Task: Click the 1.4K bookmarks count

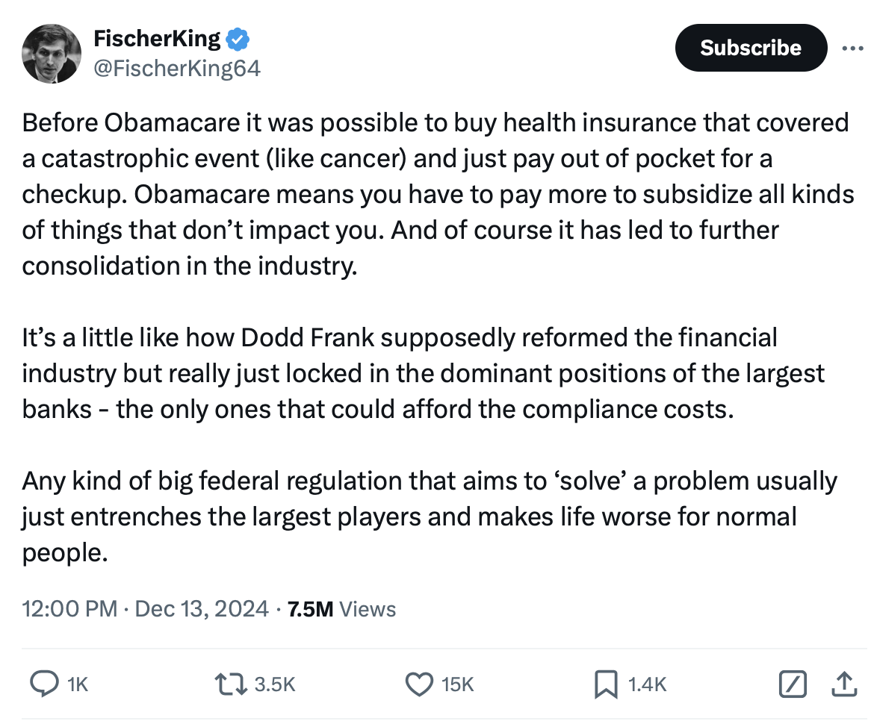Action: pos(648,684)
